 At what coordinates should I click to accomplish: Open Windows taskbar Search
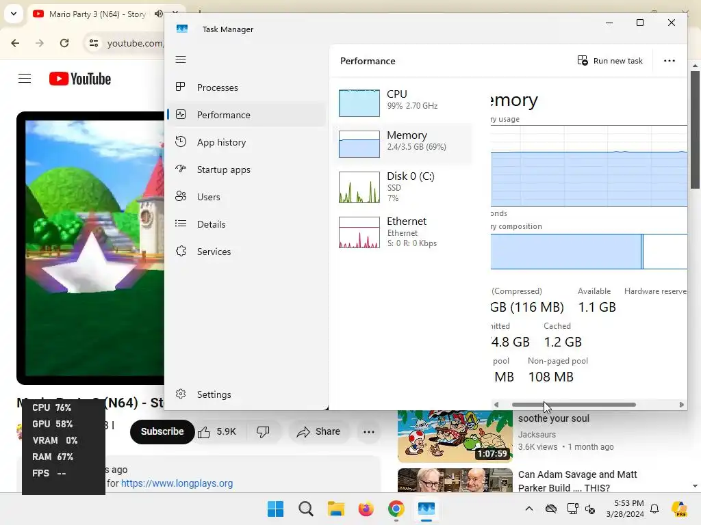pyautogui.click(x=306, y=509)
